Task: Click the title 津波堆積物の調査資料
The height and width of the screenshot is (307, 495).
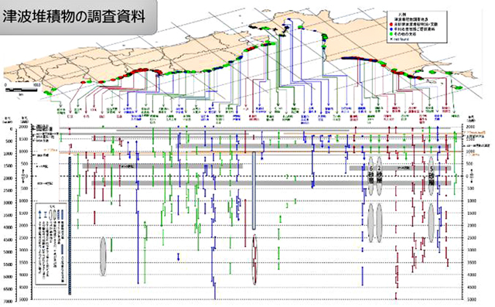Action: [74, 15]
